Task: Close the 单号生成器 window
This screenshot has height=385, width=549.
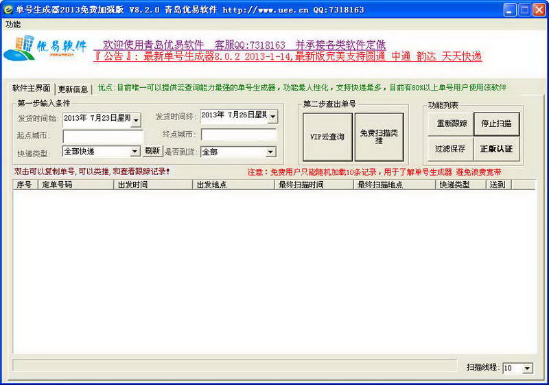Action: pos(539,10)
